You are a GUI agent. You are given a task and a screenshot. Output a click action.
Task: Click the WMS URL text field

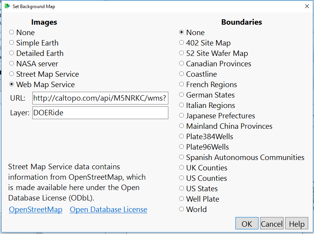click(x=100, y=98)
